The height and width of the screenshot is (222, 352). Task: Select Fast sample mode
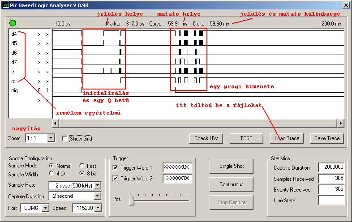(x=82, y=166)
